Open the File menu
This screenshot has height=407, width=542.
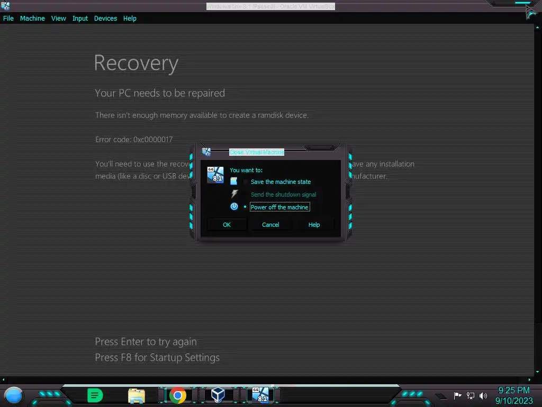pyautogui.click(x=8, y=19)
